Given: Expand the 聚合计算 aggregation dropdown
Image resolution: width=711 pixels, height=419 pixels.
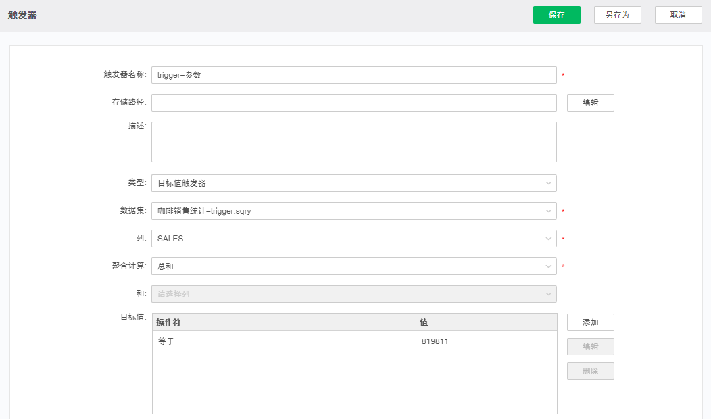Looking at the screenshot, I should (548, 266).
